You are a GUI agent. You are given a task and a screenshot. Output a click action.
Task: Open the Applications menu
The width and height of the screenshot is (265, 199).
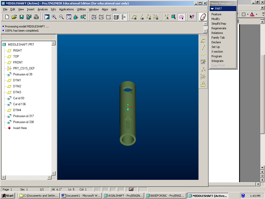[67, 9]
